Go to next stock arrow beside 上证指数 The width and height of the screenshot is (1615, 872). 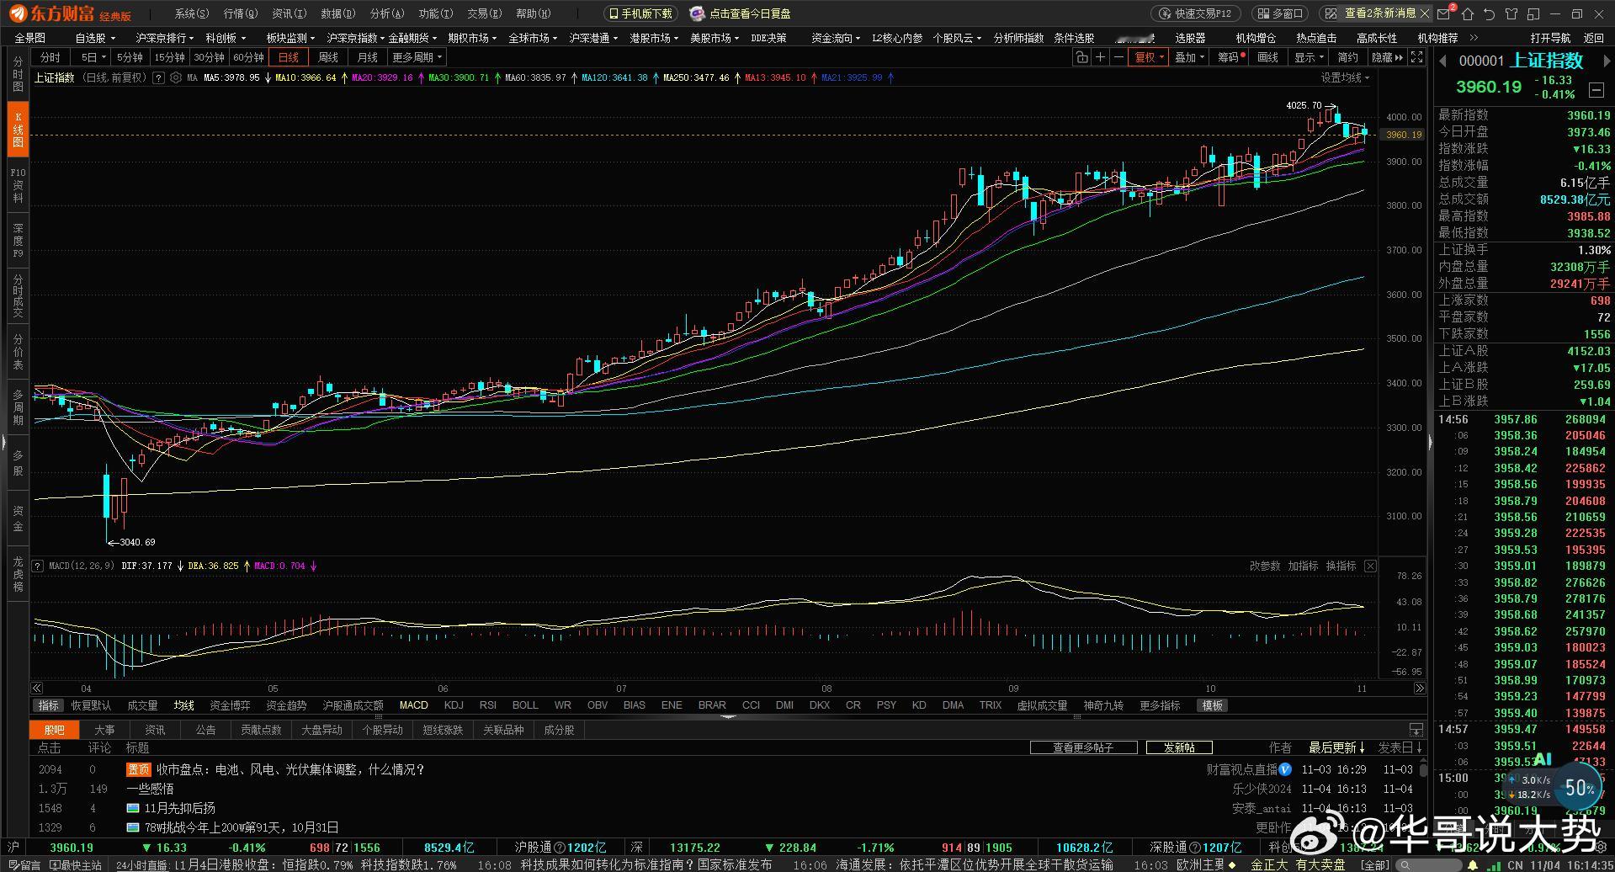click(x=1608, y=61)
